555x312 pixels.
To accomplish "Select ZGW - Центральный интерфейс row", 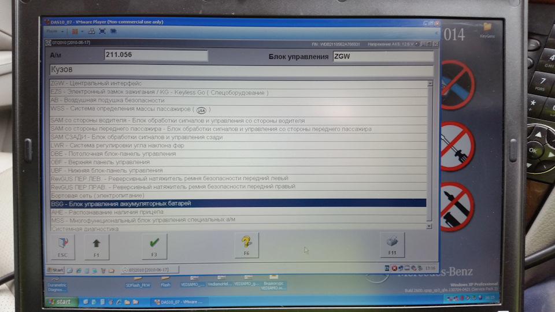I will pos(238,83).
